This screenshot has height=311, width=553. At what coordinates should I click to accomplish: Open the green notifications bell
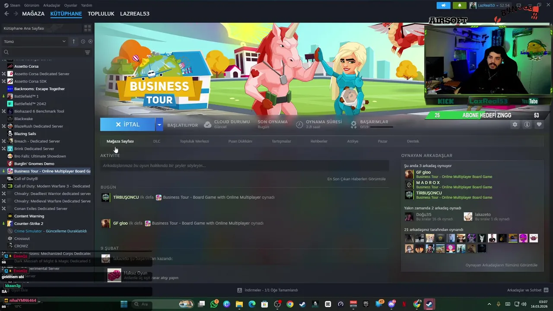(459, 5)
